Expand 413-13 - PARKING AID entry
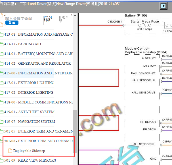Viewport: 172px width, 165px height. 23,44
